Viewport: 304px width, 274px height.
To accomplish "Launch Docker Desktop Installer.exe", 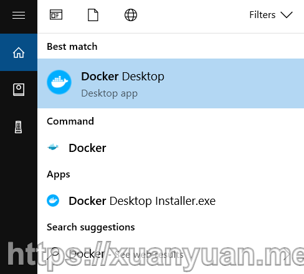I will click(171, 201).
